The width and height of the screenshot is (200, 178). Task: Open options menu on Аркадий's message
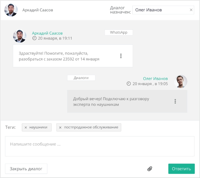[121, 56]
